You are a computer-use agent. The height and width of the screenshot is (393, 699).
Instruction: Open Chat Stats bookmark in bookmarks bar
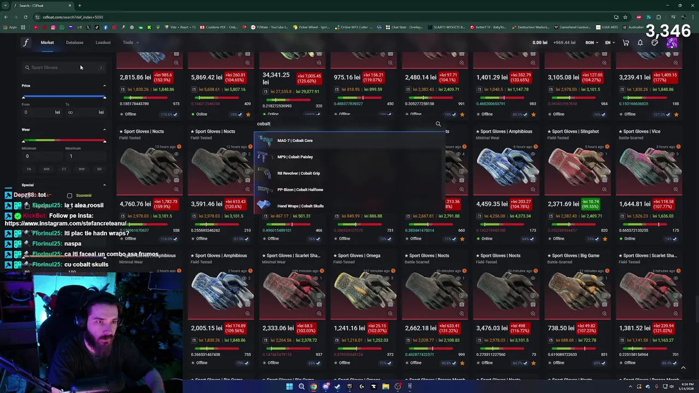[404, 27]
